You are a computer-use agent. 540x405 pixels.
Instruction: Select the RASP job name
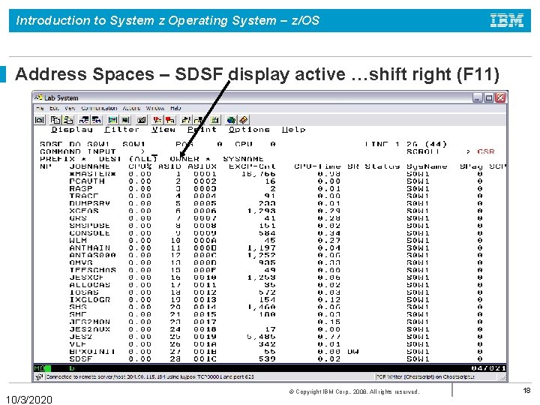tap(81, 189)
